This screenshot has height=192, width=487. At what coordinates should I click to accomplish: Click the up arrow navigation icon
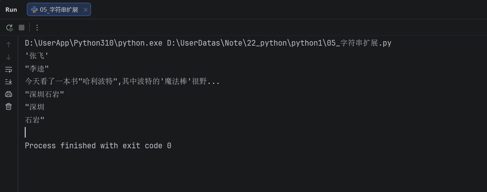(x=9, y=45)
